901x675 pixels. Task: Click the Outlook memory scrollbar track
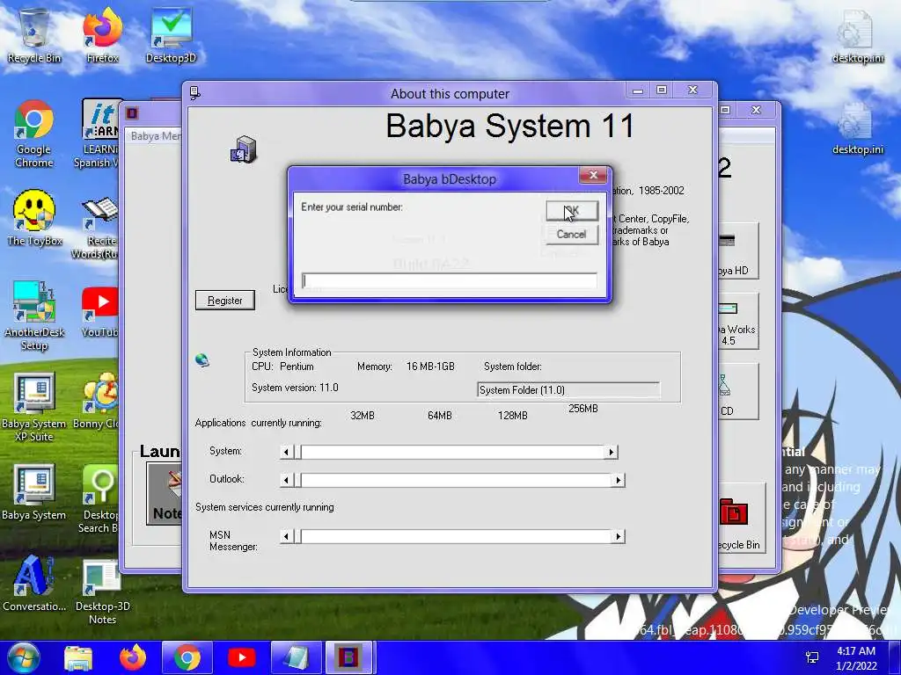[456, 480]
